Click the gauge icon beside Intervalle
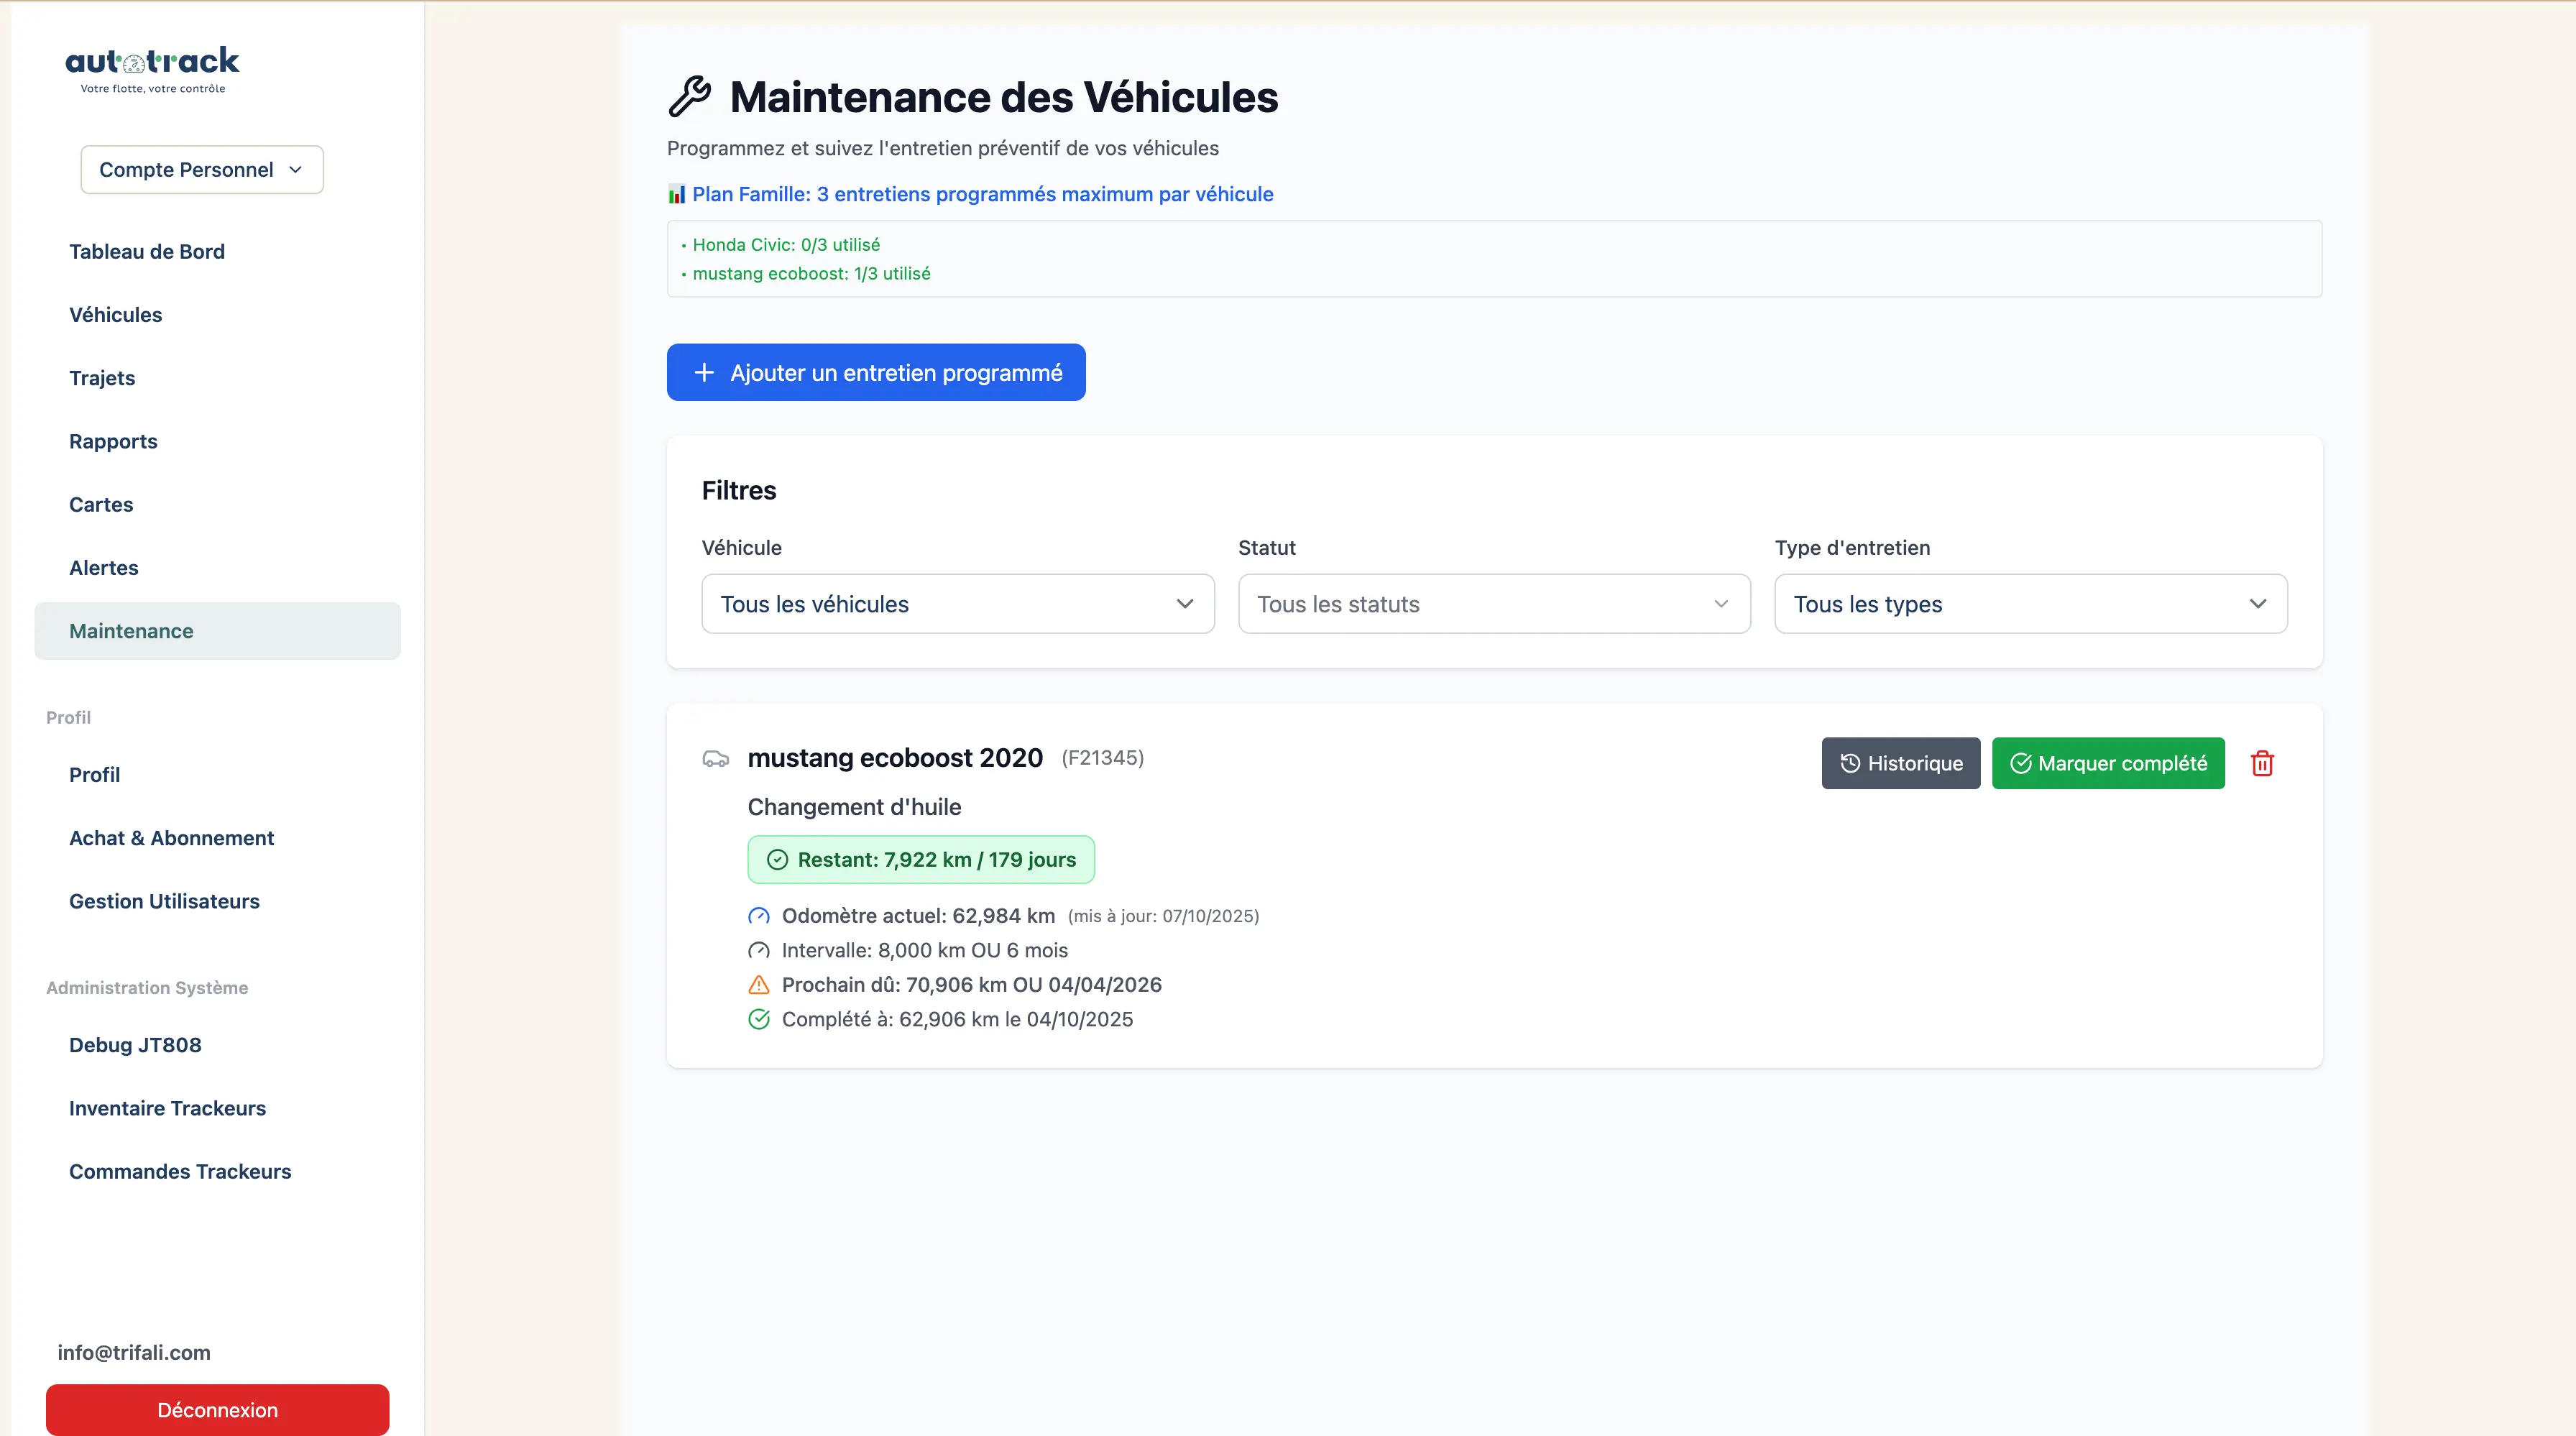The height and width of the screenshot is (1436, 2576). [x=759, y=950]
